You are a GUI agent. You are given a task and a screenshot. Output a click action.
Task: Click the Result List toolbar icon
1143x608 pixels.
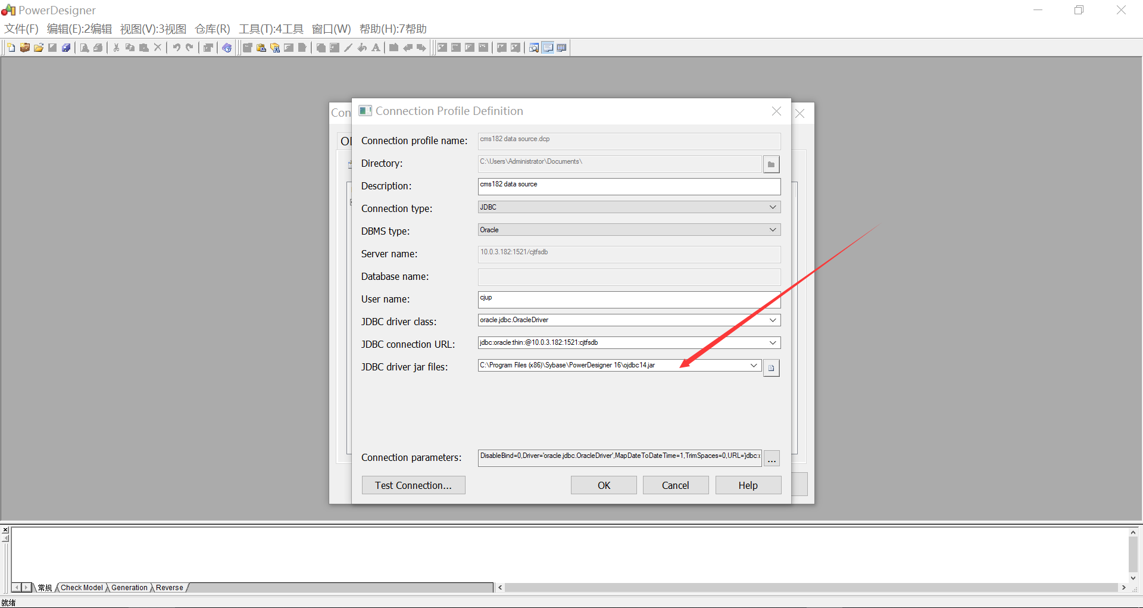tap(561, 48)
